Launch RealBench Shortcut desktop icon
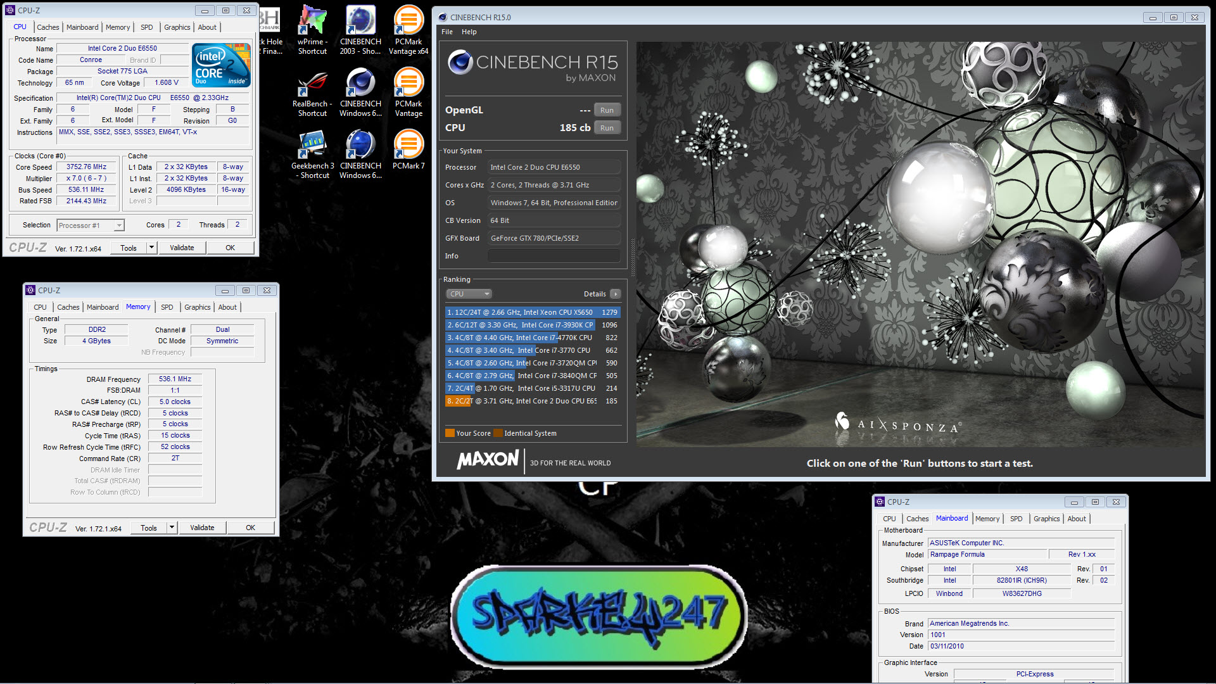 pos(313,93)
